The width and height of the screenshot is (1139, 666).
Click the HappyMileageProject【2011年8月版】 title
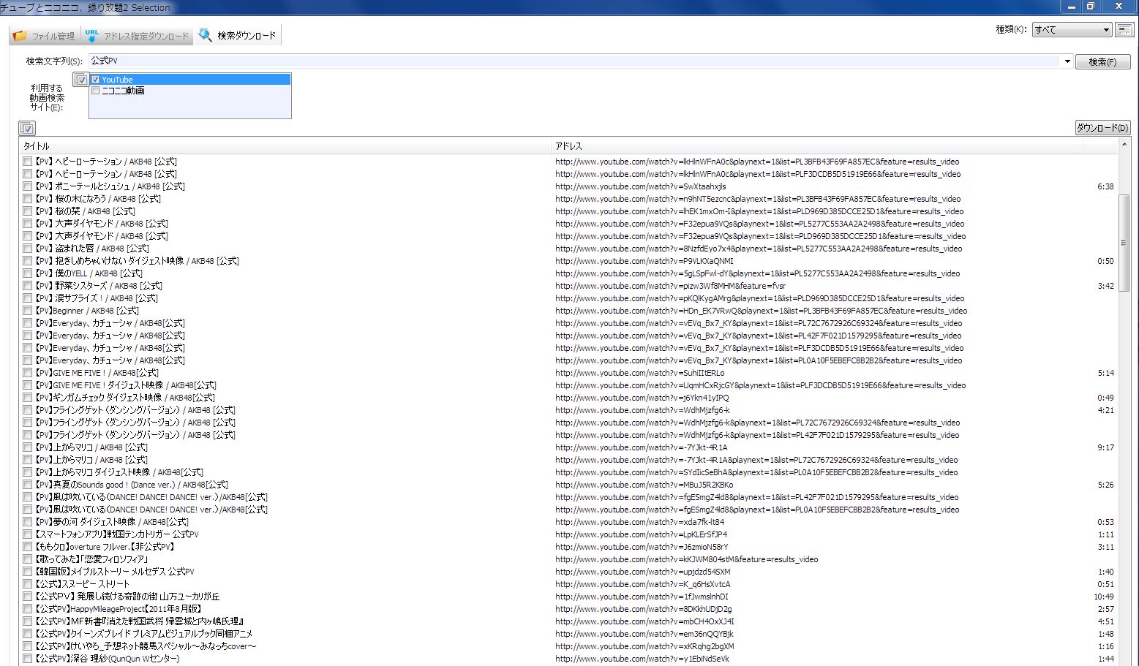tap(118, 609)
